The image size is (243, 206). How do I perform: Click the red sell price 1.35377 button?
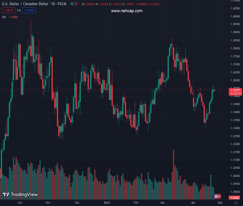coord(7,10)
